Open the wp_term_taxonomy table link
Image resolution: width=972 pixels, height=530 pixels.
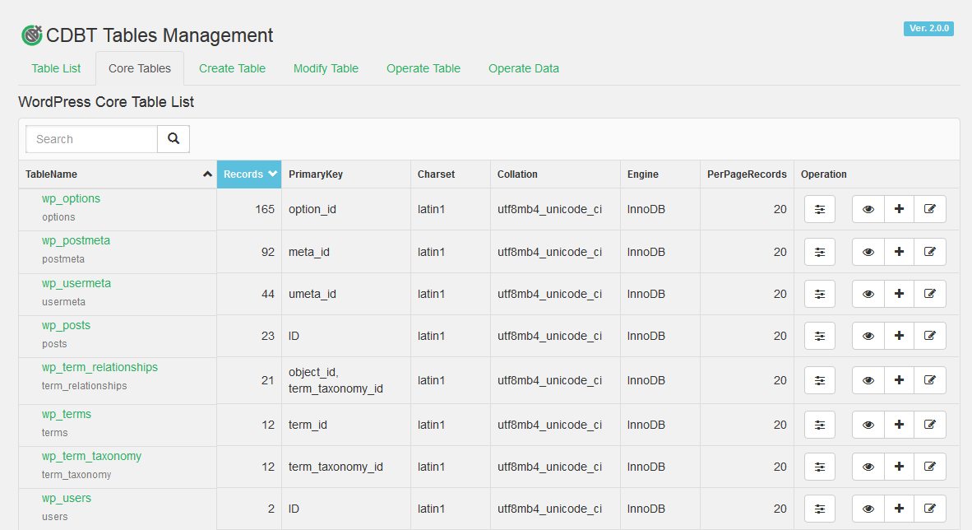(91, 456)
